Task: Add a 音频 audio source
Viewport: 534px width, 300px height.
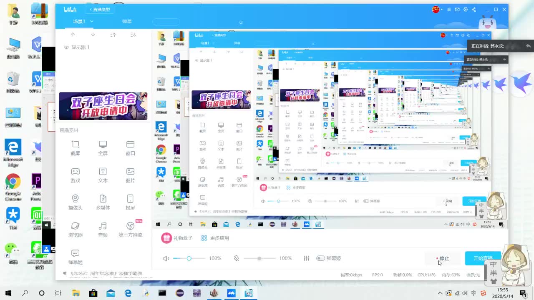Action: click(x=103, y=229)
